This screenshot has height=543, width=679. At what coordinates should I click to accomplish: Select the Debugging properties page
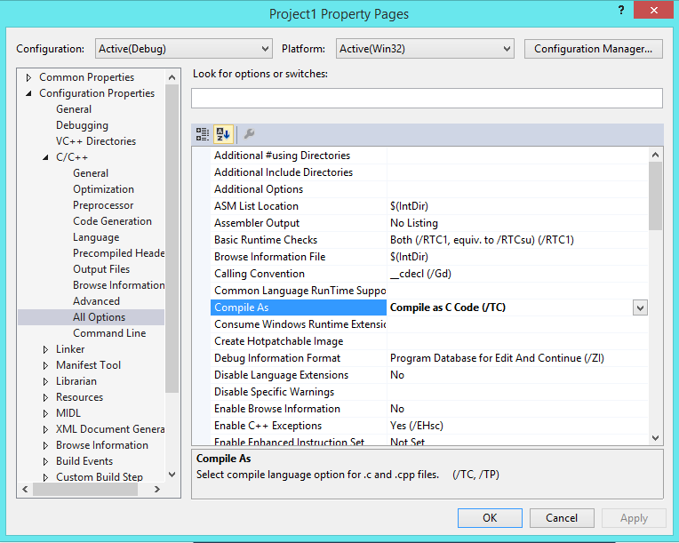82,125
